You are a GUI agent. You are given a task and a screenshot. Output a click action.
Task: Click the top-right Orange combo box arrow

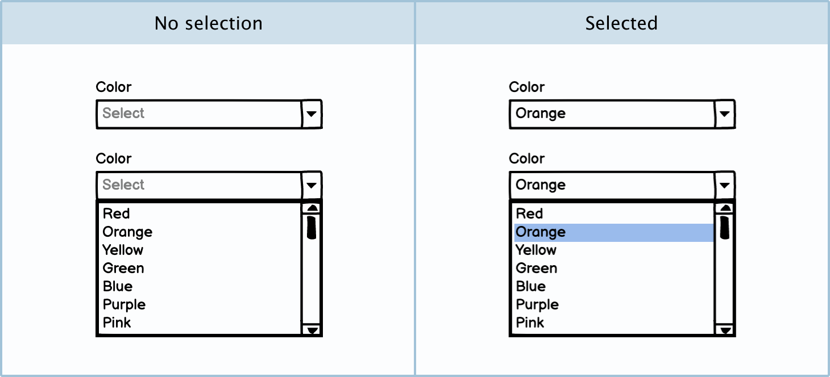[x=724, y=114]
